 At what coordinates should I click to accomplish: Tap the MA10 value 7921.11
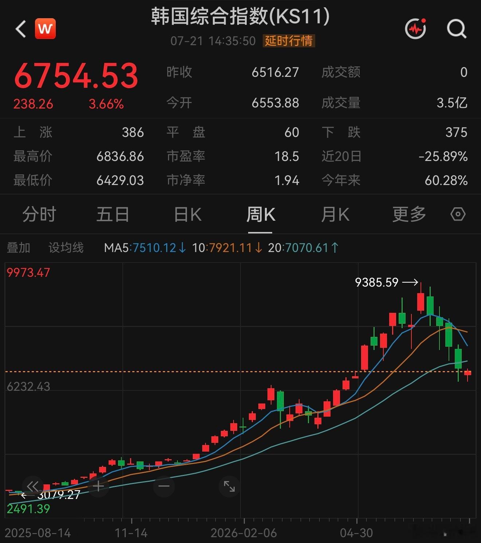click(230, 248)
